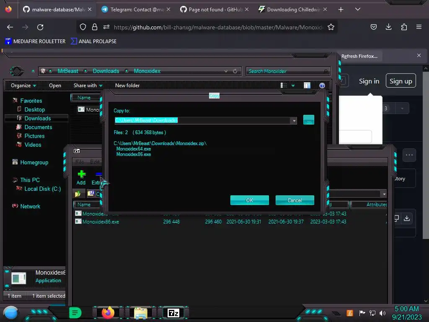Image resolution: width=429 pixels, height=322 pixels.
Task: Select Desktop in Favorites
Action: pyautogui.click(x=35, y=109)
